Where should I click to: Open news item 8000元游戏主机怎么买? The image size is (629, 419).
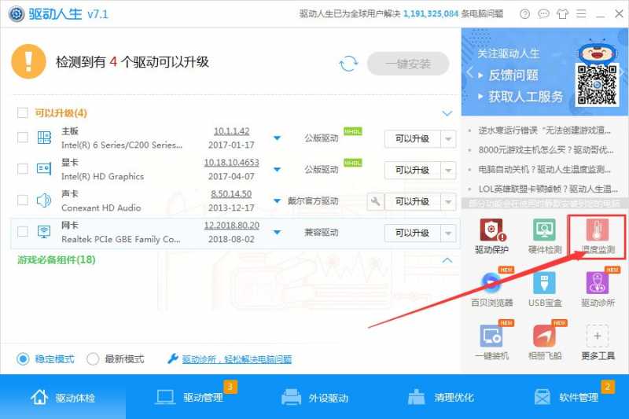click(x=546, y=150)
